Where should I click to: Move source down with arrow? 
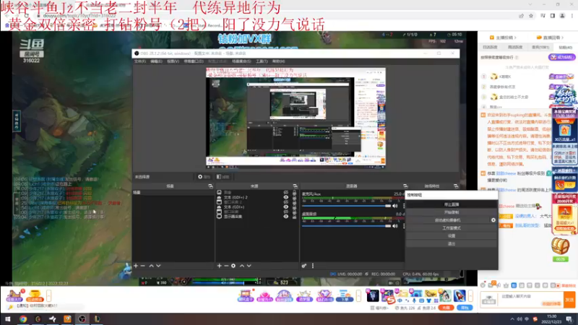click(249, 266)
